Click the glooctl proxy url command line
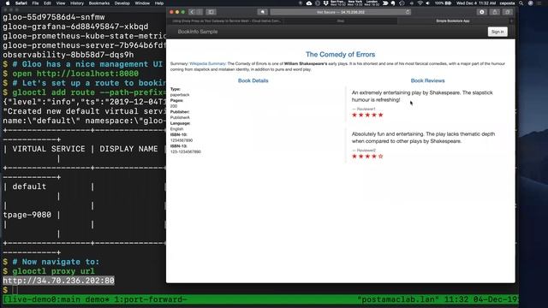 point(53,271)
